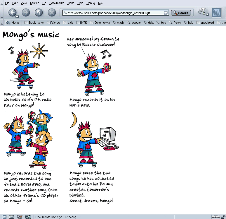The height and width of the screenshot is (219, 226).
Task: Click the Print icon in the toolbar
Action: [x=202, y=11]
